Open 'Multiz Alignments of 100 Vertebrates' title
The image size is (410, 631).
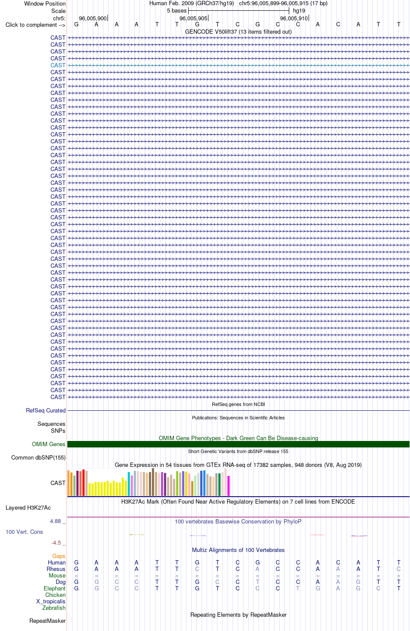point(238,550)
